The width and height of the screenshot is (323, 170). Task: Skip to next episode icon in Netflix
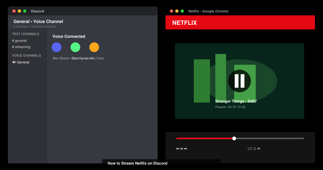pyautogui.click(x=185, y=149)
